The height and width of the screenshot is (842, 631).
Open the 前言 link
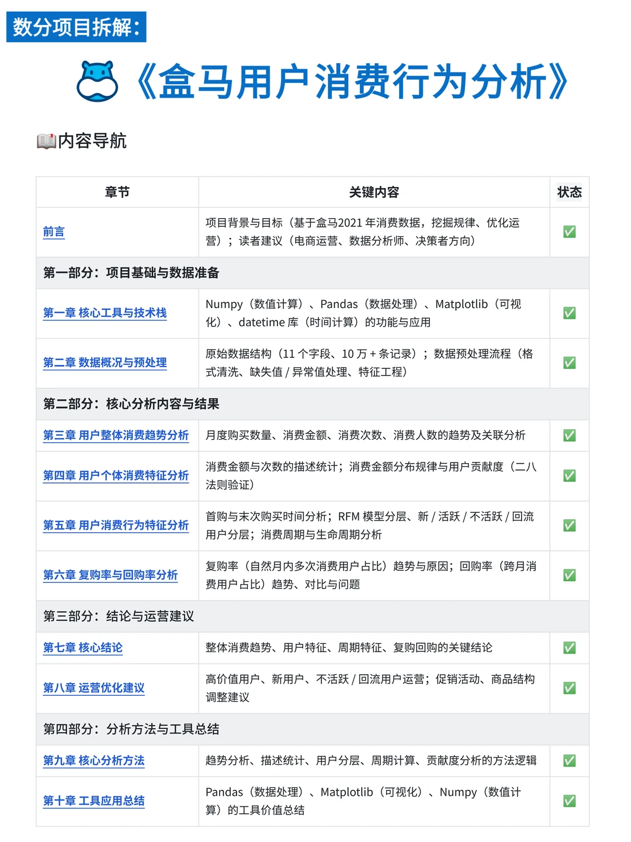click(x=54, y=232)
